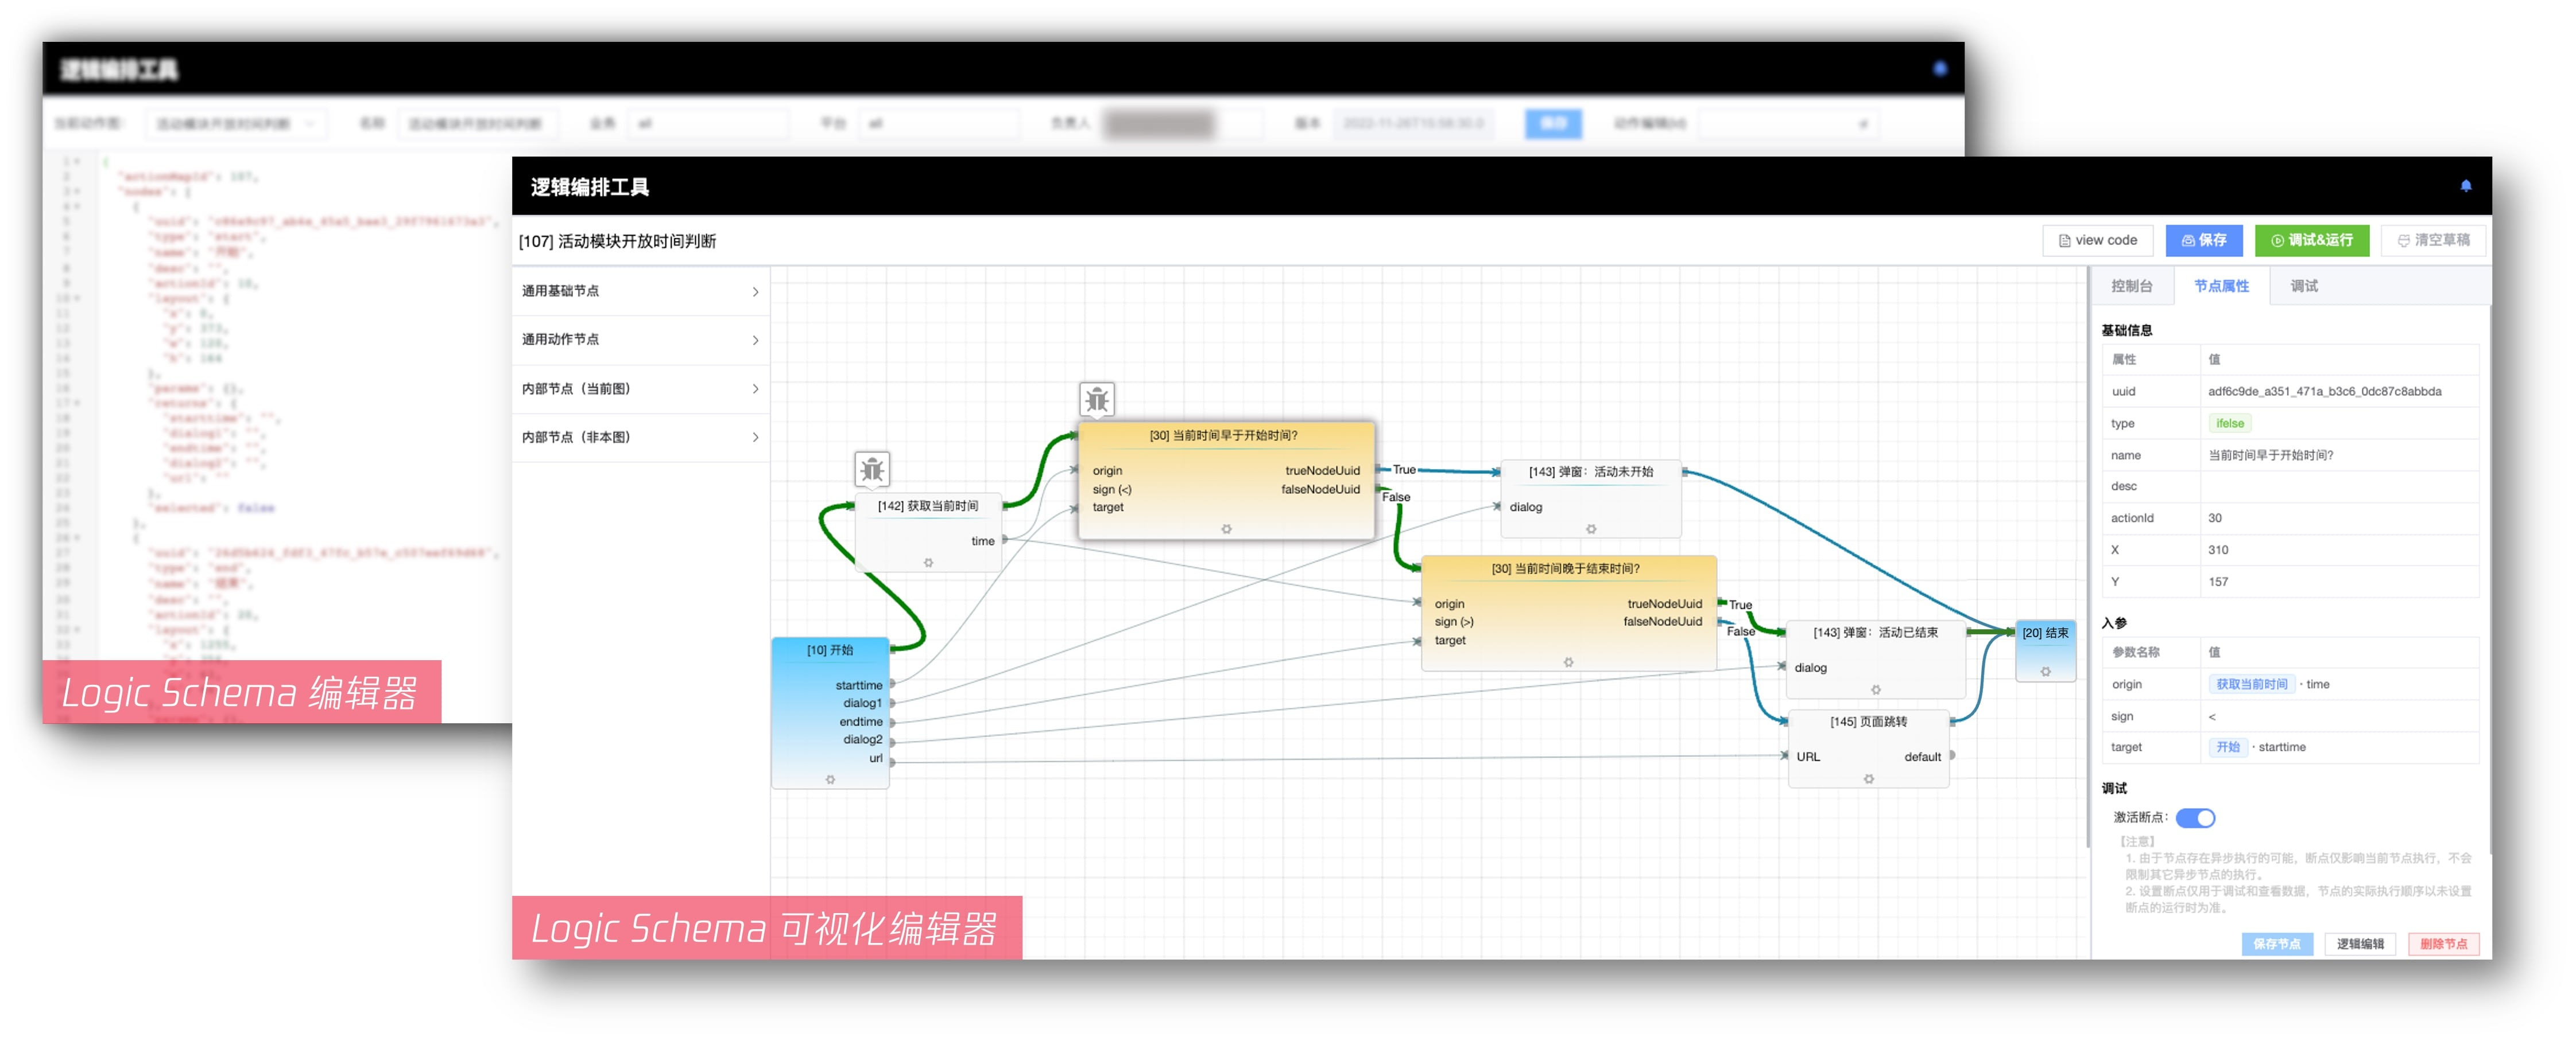2576x1041 pixels.
Task: Switch to the 调试 tab
Action: [2304, 286]
